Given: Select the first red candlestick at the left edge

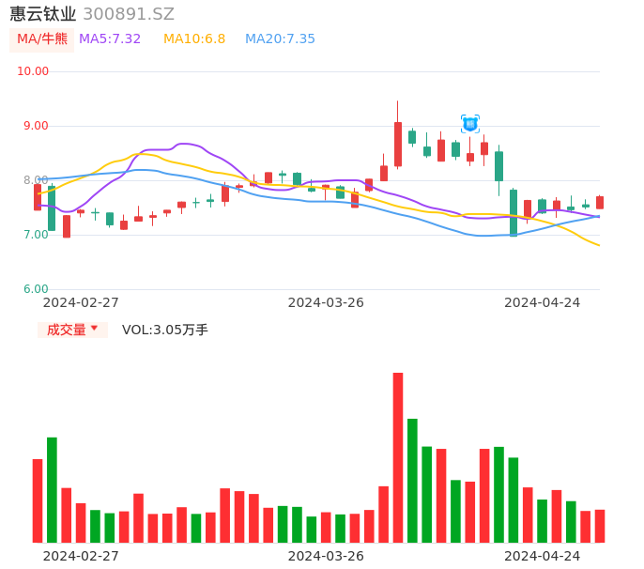Looking at the screenshot, I should (38, 197).
